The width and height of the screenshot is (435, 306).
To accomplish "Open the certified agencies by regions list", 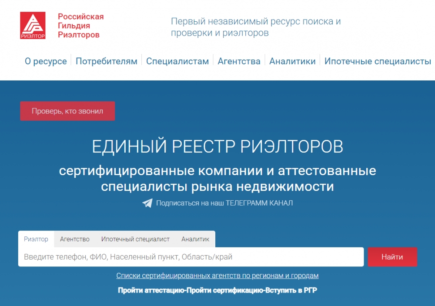I will coord(217,275).
